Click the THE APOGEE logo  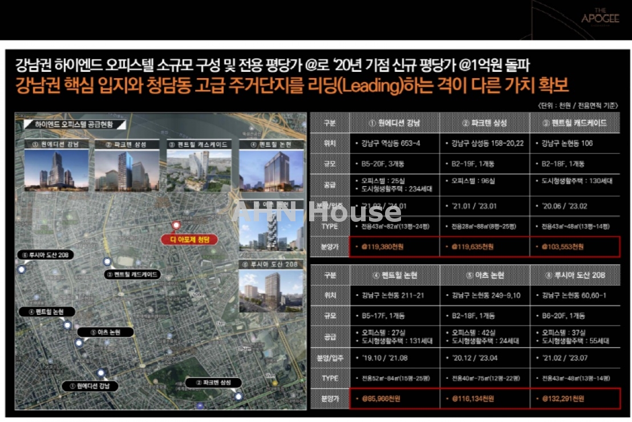coord(599,17)
